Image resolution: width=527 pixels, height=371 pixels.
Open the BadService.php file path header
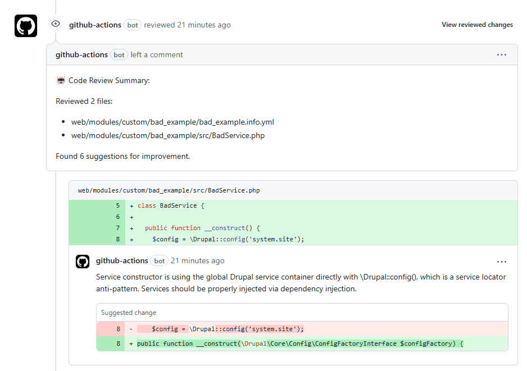(169, 190)
